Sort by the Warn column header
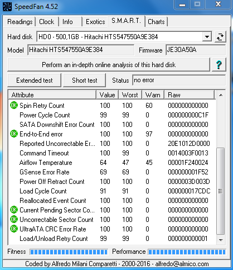 coord(153,95)
